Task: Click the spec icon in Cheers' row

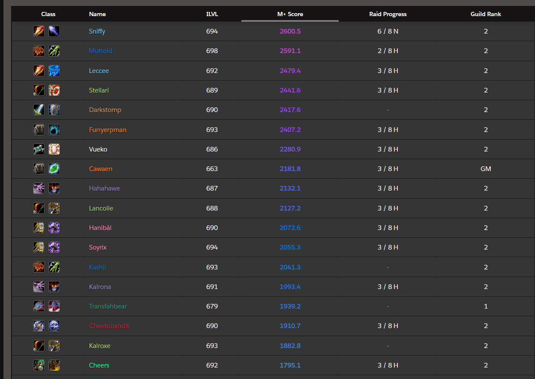Action: click(54, 365)
